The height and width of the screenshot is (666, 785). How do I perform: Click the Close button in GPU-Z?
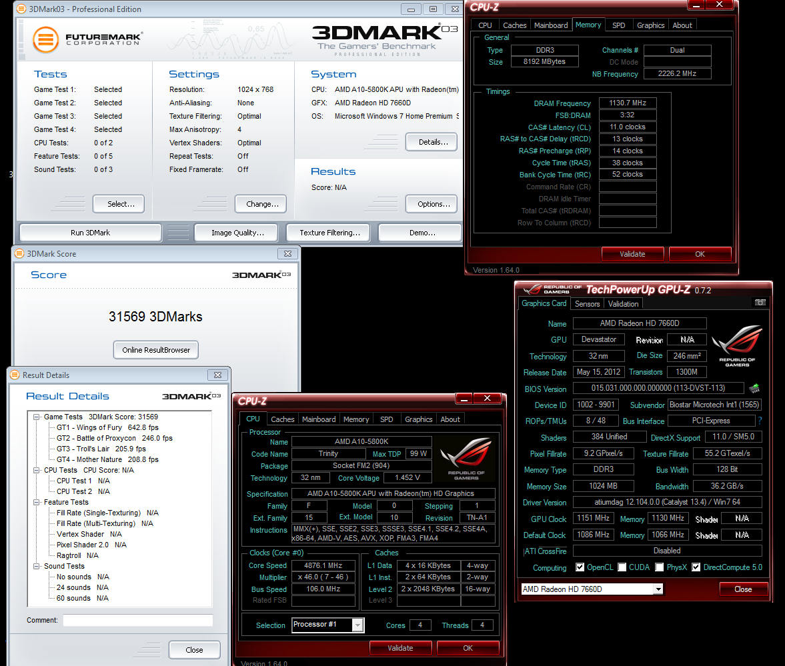(x=744, y=589)
